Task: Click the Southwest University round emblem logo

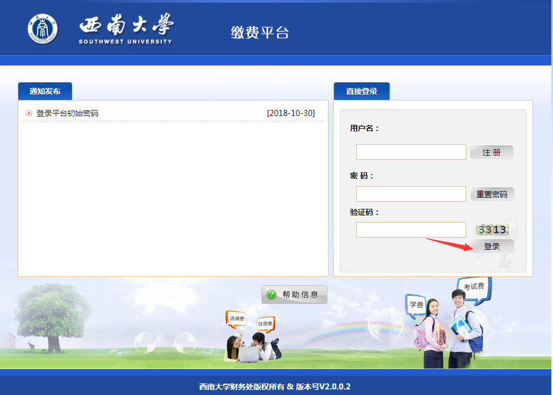Action: [x=42, y=28]
